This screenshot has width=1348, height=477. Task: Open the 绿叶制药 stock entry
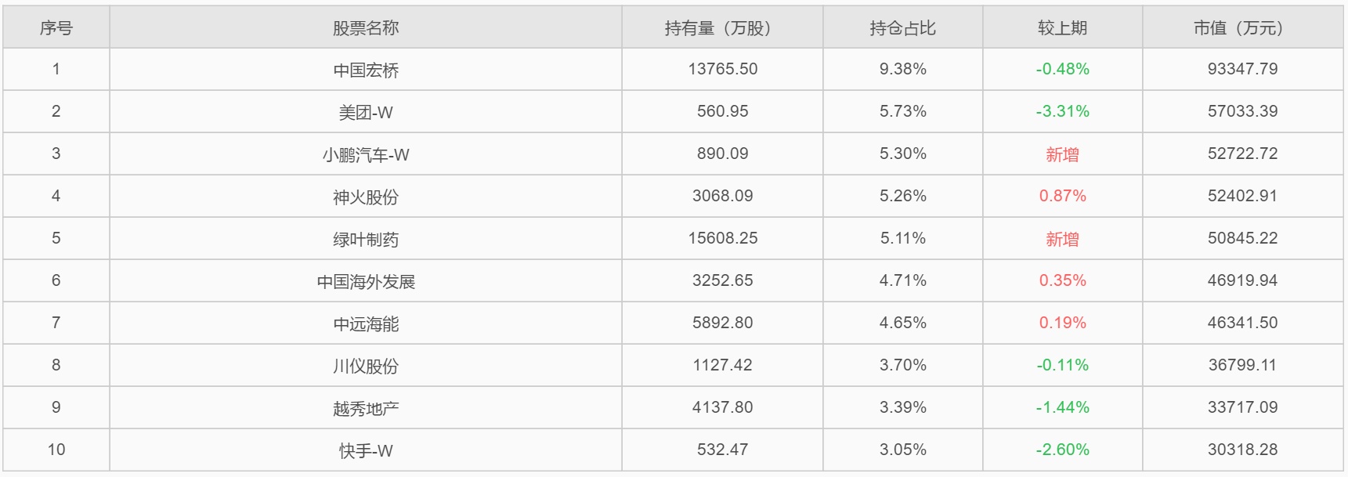(x=366, y=240)
